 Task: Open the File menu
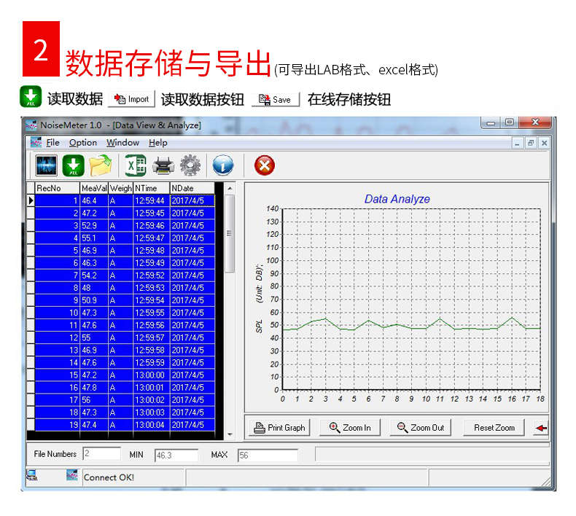click(x=52, y=143)
